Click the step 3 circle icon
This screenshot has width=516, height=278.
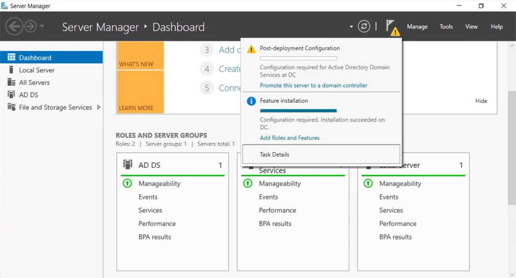[207, 50]
